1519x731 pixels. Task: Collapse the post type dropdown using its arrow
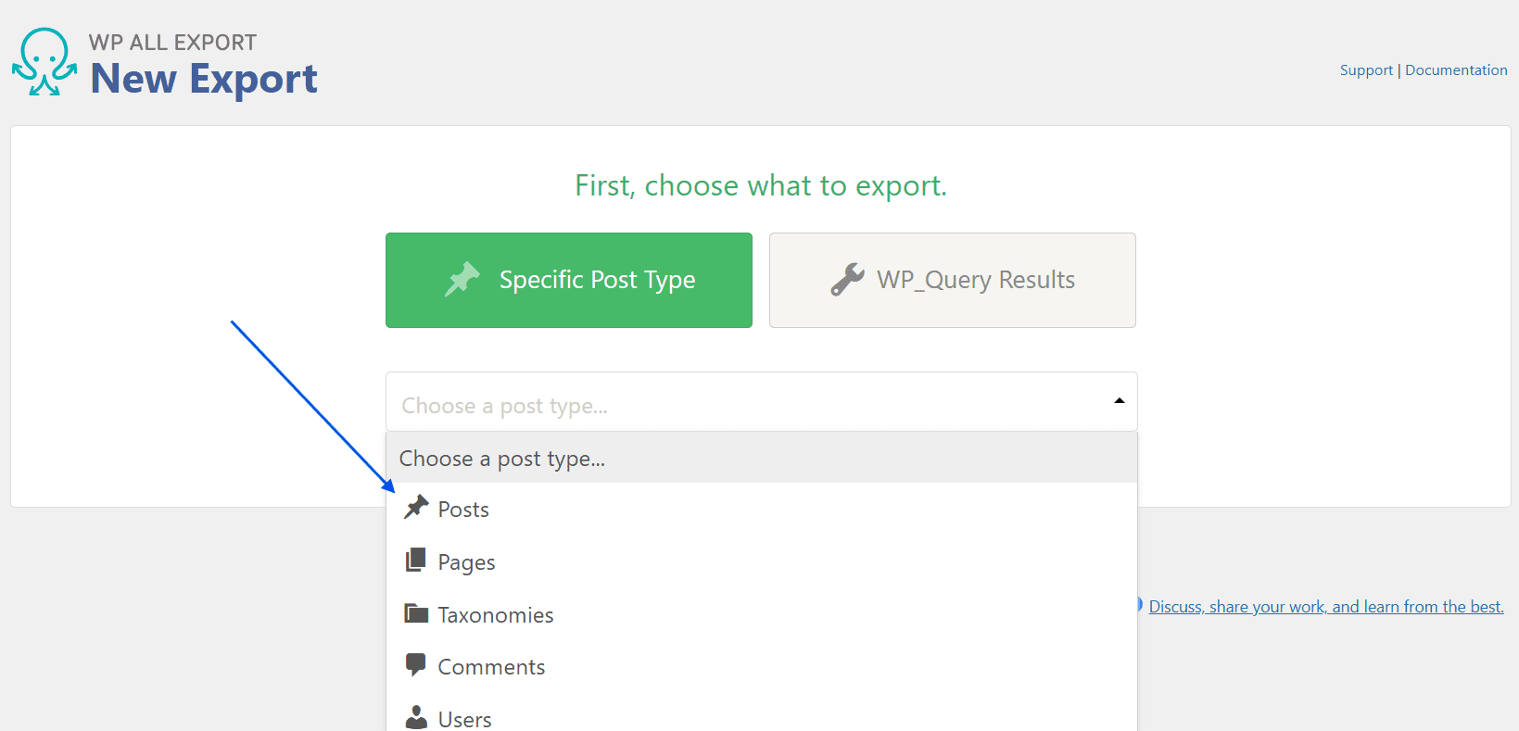1120,401
